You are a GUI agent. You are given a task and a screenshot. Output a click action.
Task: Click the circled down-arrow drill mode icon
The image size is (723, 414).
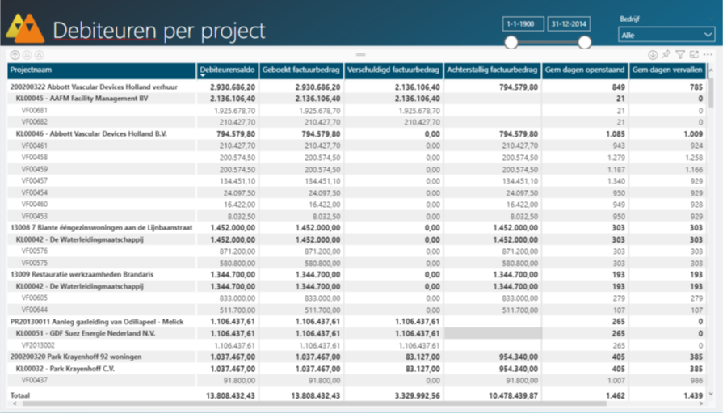[653, 55]
